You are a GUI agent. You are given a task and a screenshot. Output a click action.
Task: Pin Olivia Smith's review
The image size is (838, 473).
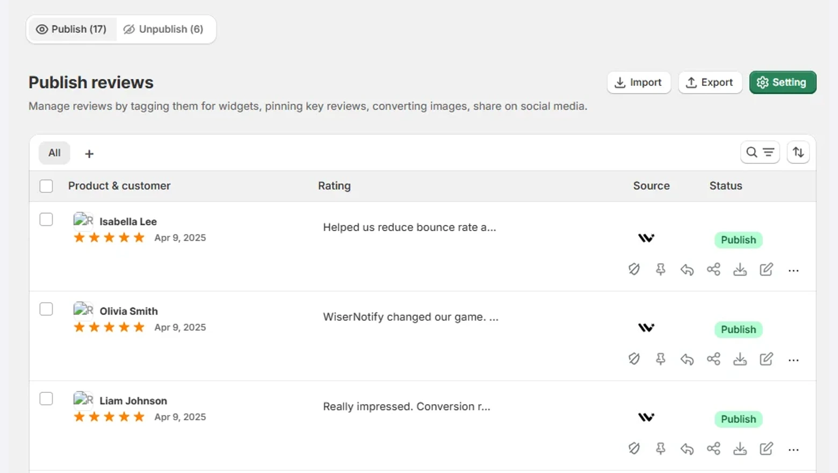click(x=661, y=359)
